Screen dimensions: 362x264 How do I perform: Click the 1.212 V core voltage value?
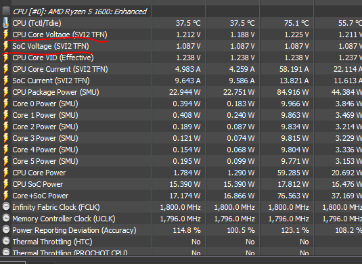point(188,35)
